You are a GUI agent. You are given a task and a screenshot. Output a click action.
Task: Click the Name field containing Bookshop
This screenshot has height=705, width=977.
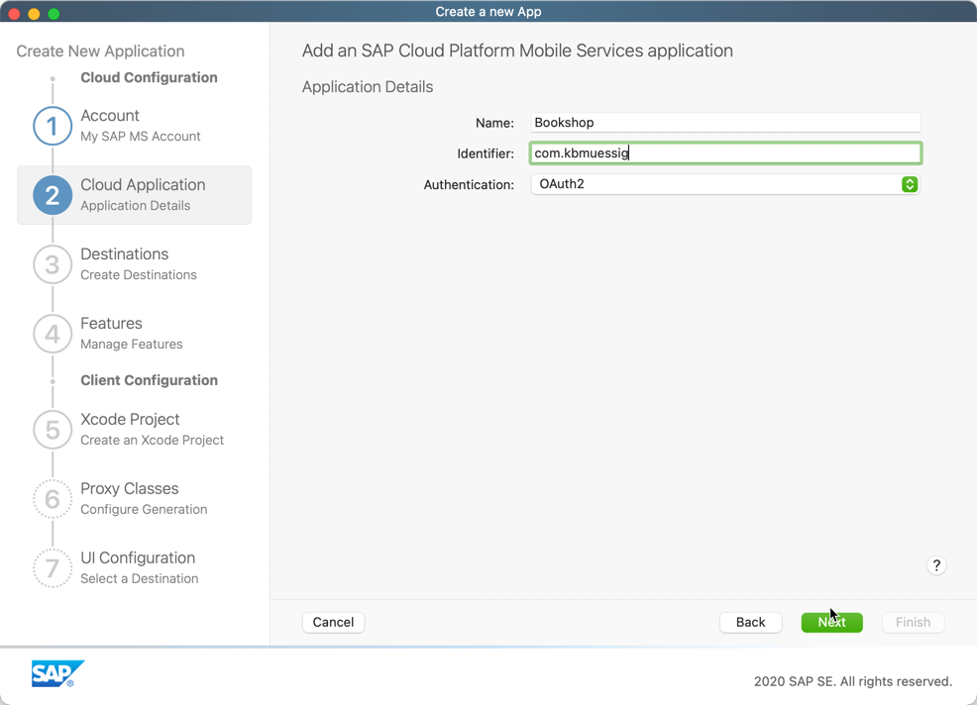tap(725, 123)
